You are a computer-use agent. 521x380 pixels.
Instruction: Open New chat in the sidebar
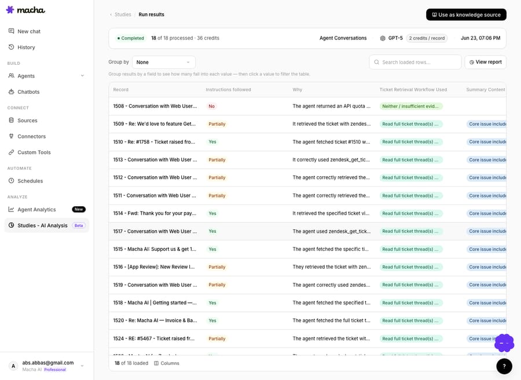47,31
